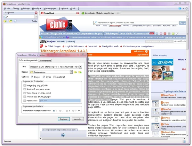Enable the JavaScript option checkbox
Screen dimensions: 192x146
point(54,77)
